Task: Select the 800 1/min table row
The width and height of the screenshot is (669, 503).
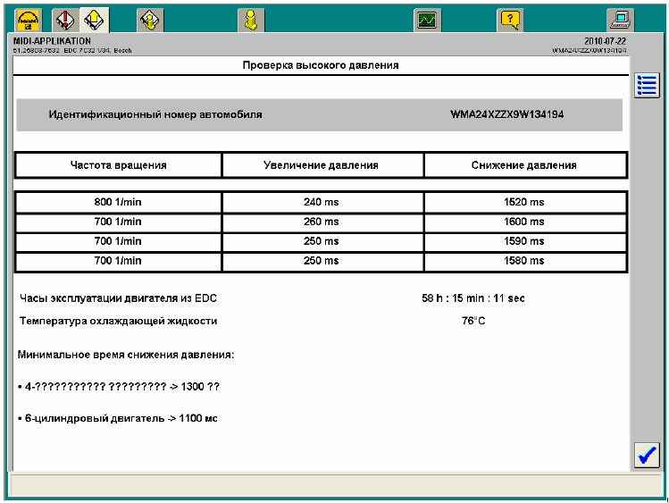Action: pyautogui.click(x=118, y=203)
